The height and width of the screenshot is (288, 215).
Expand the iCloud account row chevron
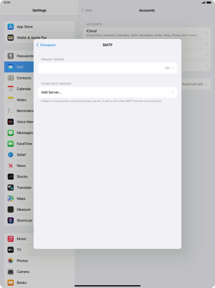206,33
